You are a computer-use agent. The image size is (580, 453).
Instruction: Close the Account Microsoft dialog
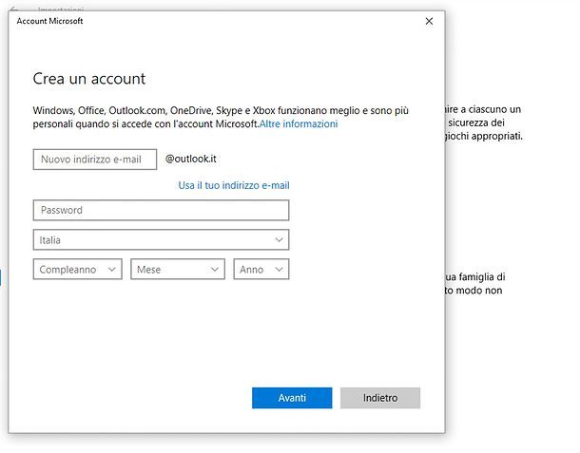[x=429, y=22]
